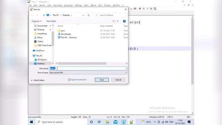This screenshot has width=222, height=125.
Task: Open view options dropdown arrow
Action: pyautogui.click(x=118, y=21)
